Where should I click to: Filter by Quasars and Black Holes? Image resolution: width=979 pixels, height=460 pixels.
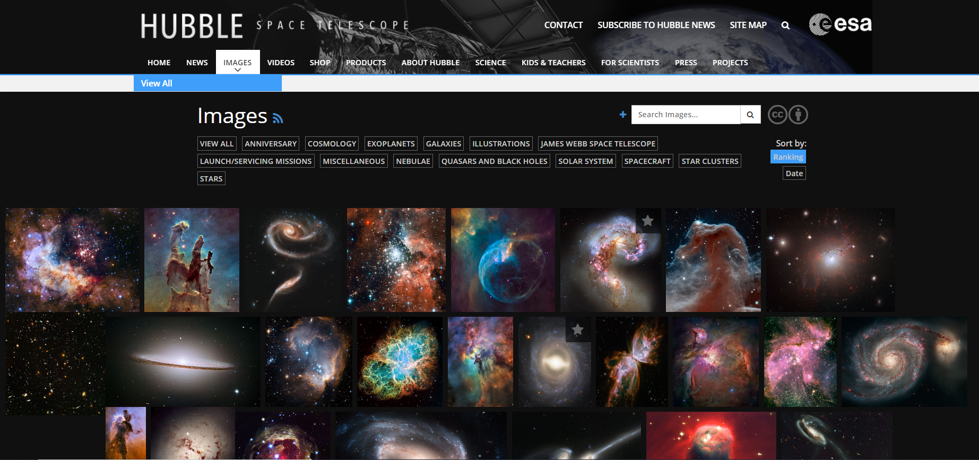[495, 161]
